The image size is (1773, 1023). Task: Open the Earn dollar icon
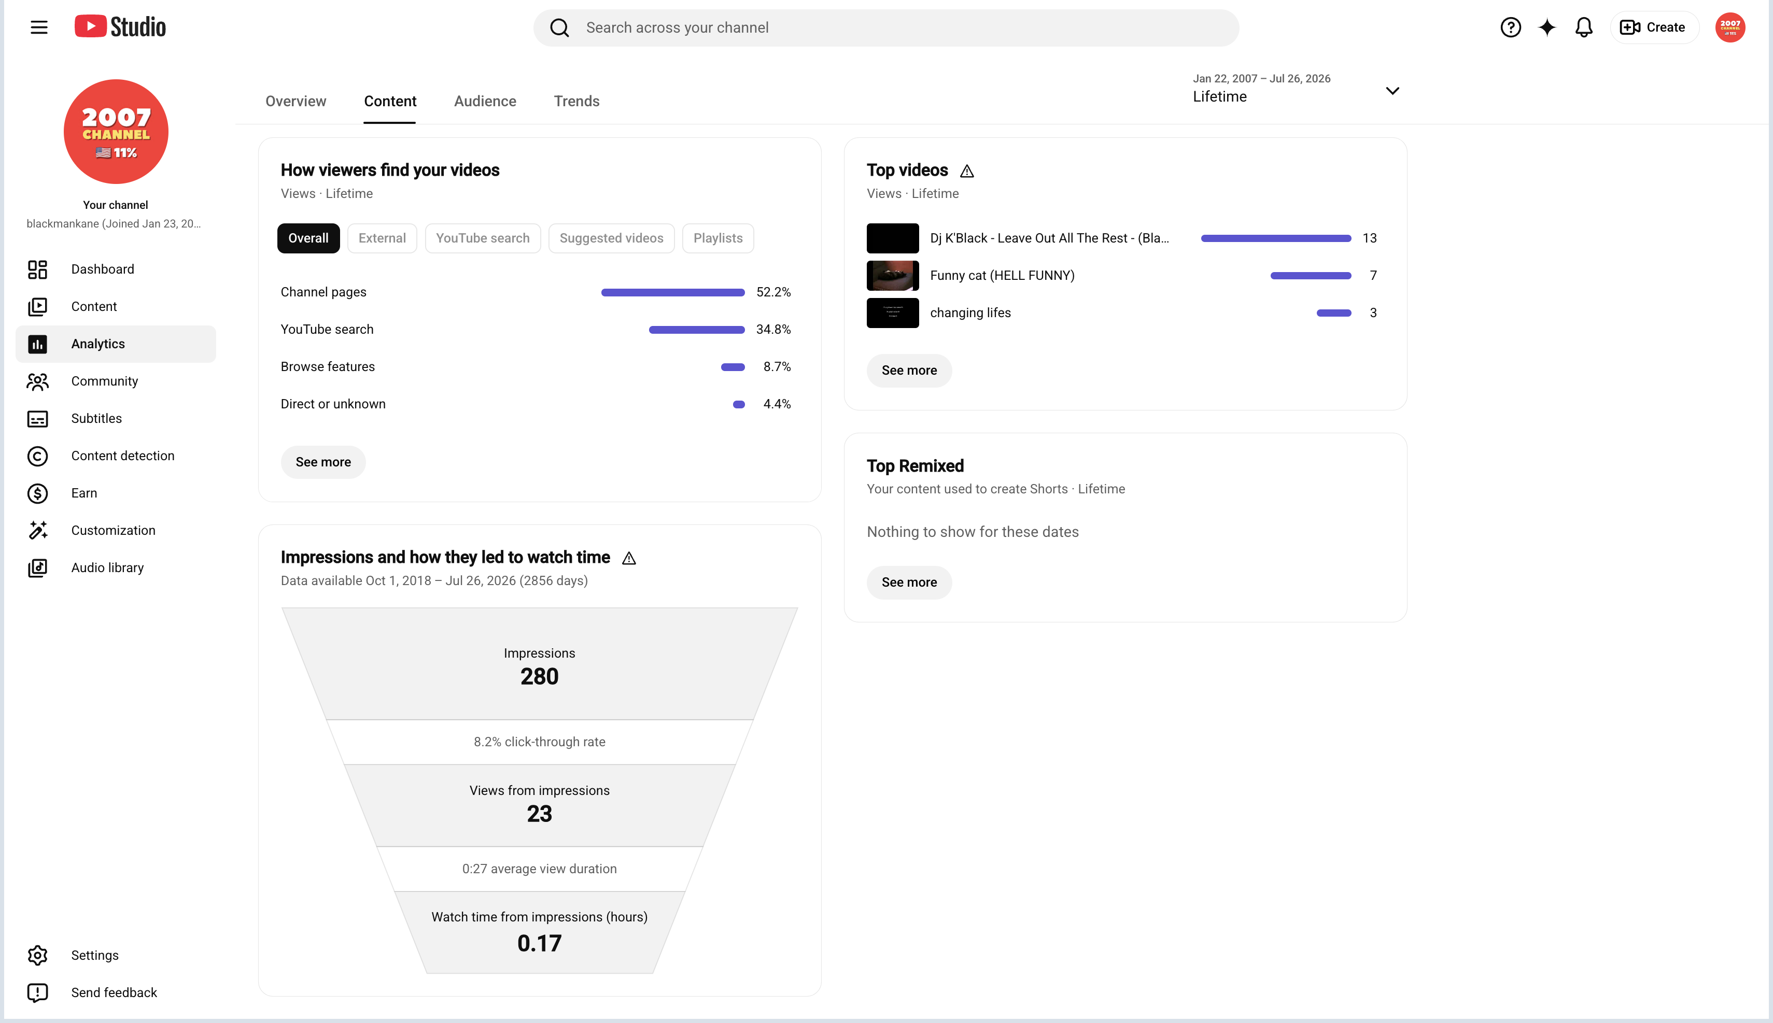pyautogui.click(x=37, y=493)
